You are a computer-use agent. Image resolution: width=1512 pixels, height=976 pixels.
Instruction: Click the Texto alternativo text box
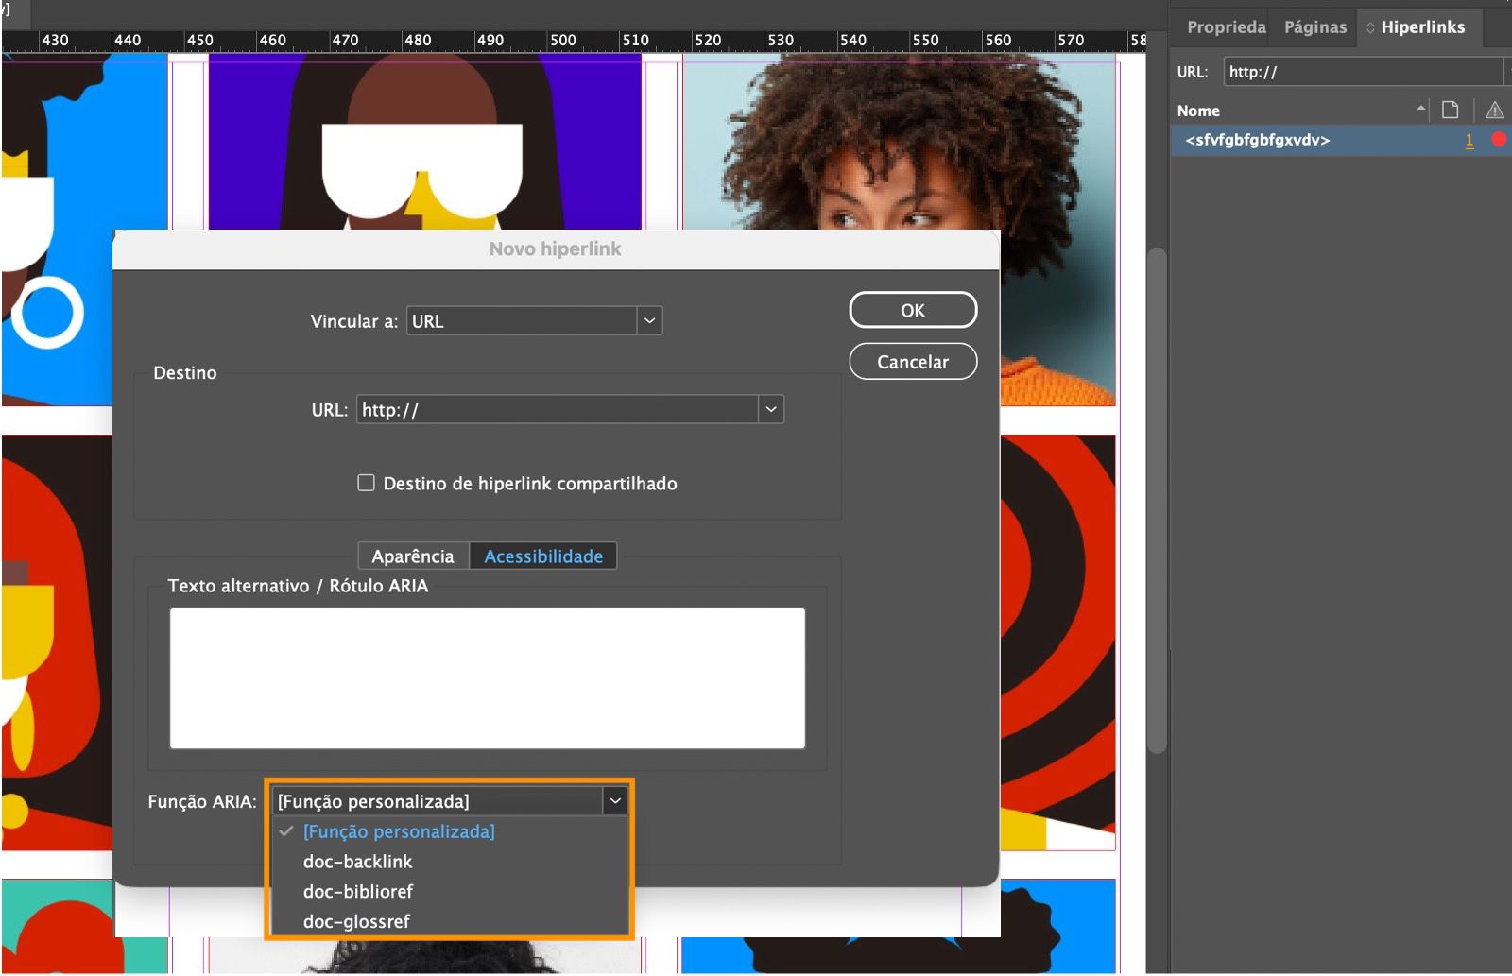pyautogui.click(x=486, y=677)
